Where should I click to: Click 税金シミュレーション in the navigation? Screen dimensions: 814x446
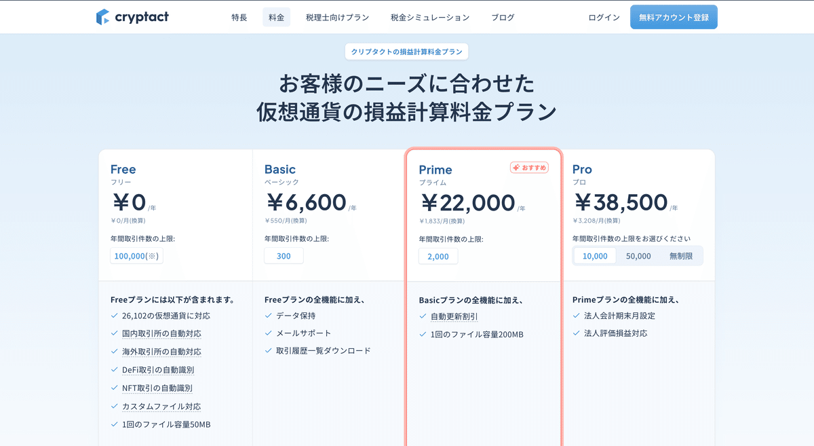430,17
